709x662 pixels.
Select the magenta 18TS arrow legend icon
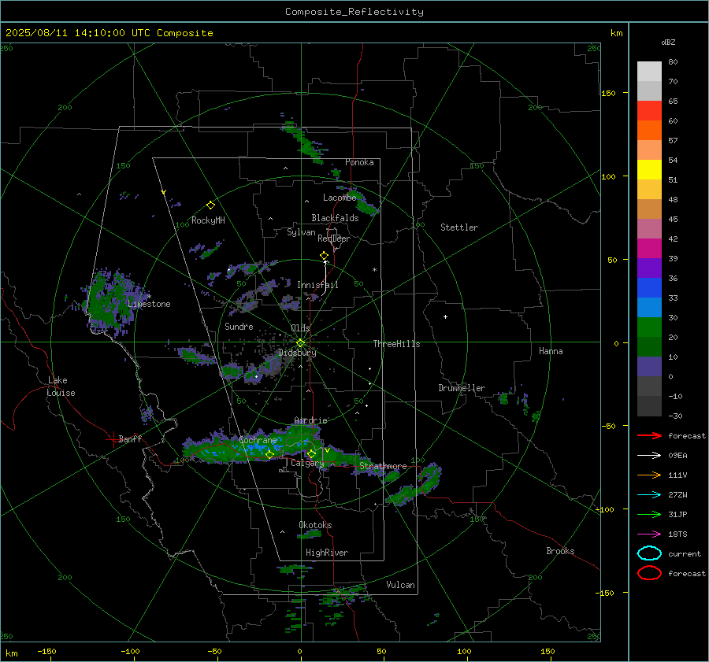649,534
